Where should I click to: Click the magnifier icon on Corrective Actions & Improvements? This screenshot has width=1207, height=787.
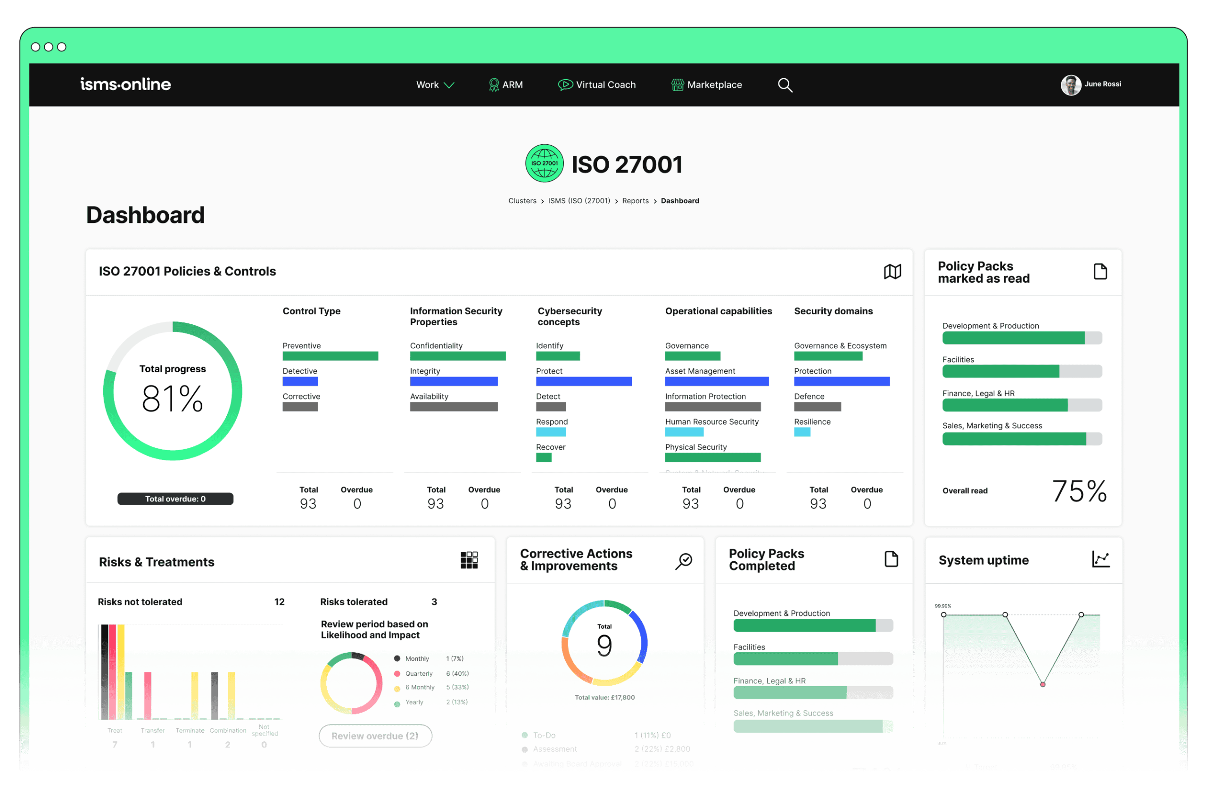[684, 560]
